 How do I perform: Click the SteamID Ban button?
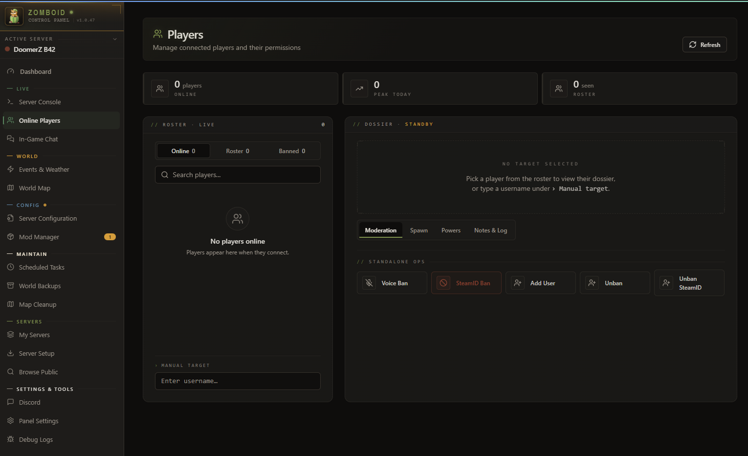coord(466,283)
